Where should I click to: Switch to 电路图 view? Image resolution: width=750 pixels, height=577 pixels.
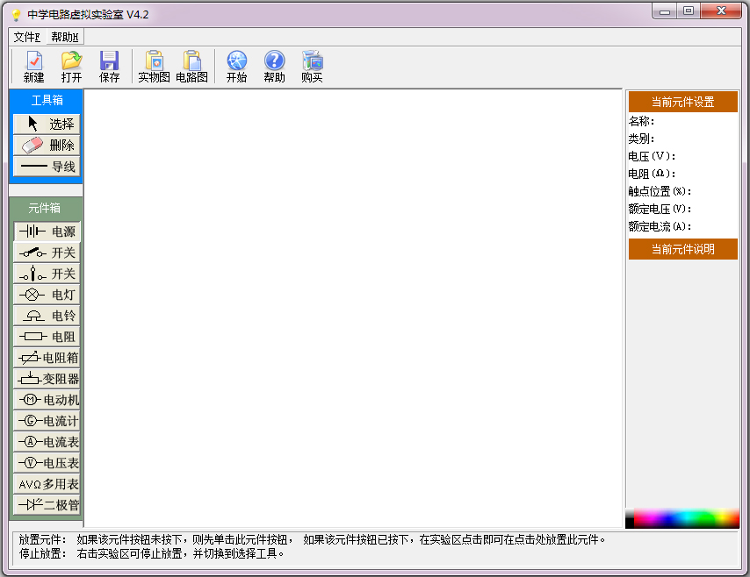point(191,67)
